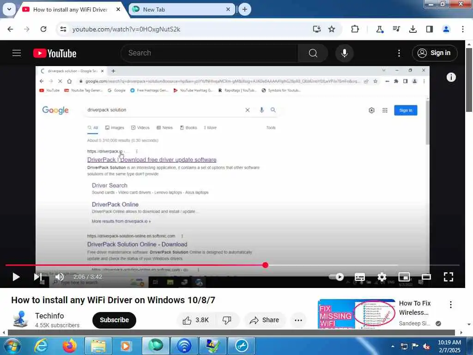View site information icon in address bar
This screenshot has width=473, height=355.
[63, 29]
